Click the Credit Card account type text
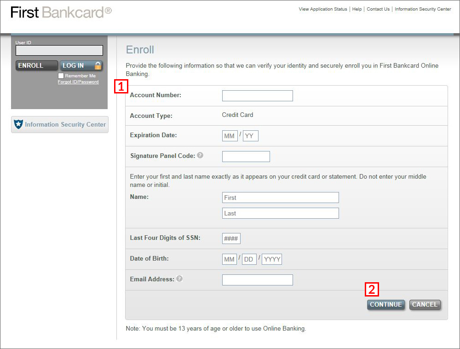Image resolution: width=460 pixels, height=349 pixels. pyautogui.click(x=237, y=115)
